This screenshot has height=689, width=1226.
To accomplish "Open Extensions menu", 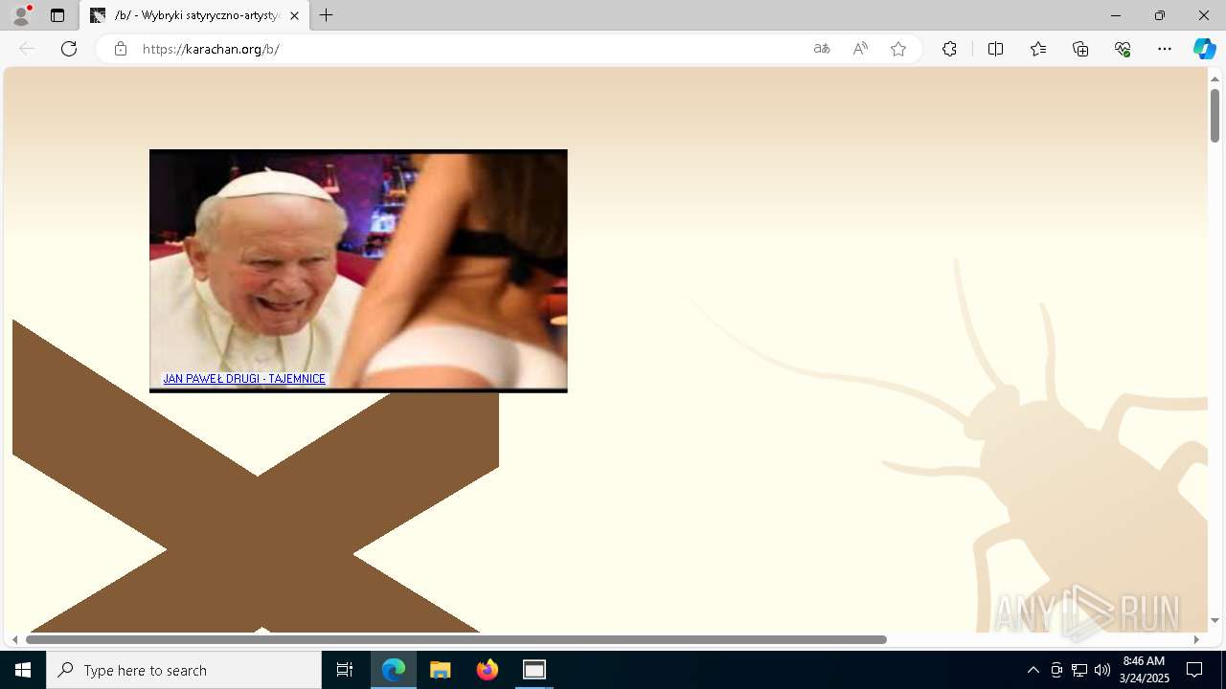I will coord(949,49).
